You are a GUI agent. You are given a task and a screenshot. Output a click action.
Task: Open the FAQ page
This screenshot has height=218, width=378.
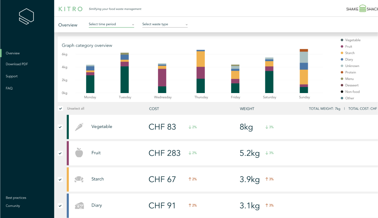tap(9, 88)
